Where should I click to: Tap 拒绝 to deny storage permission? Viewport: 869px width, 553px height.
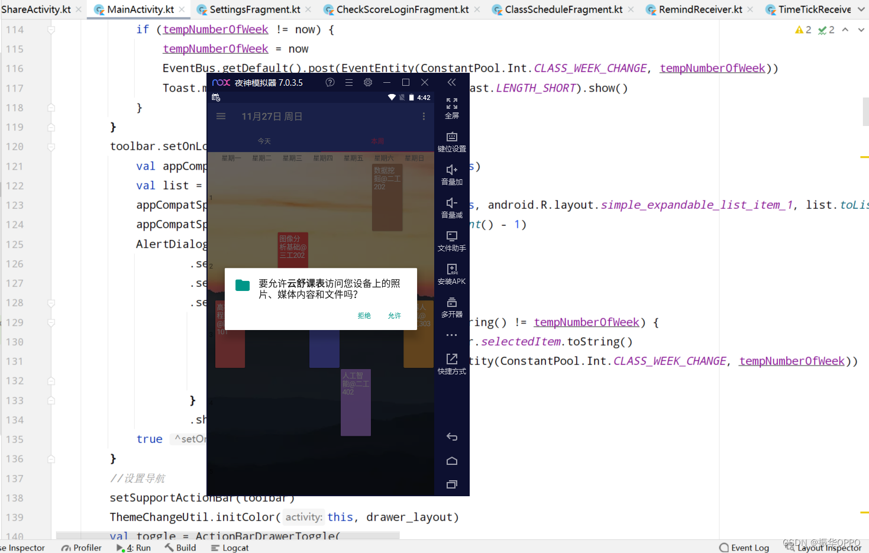point(364,316)
